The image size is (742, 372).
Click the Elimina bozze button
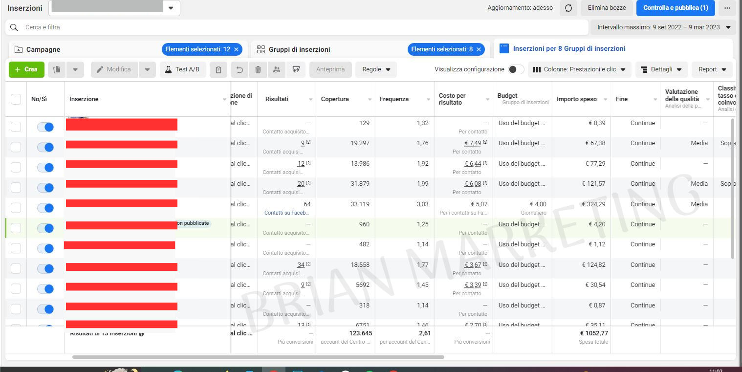click(x=606, y=8)
